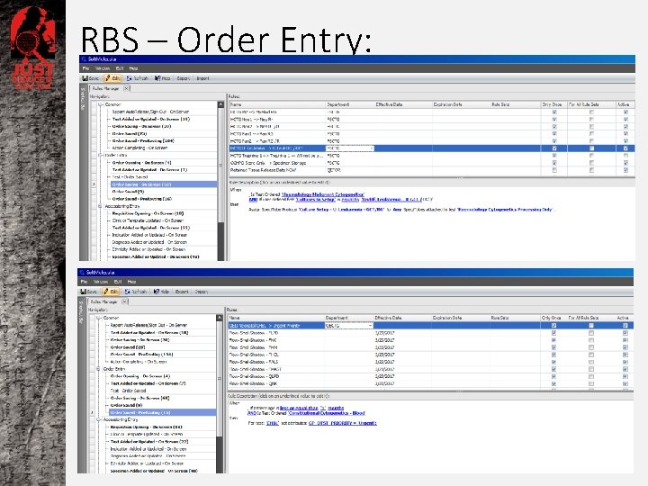Screen dimensions: 648x486
Task: Click the 'Haematology Malignant Cytogenetics' link
Action: (x=323, y=194)
